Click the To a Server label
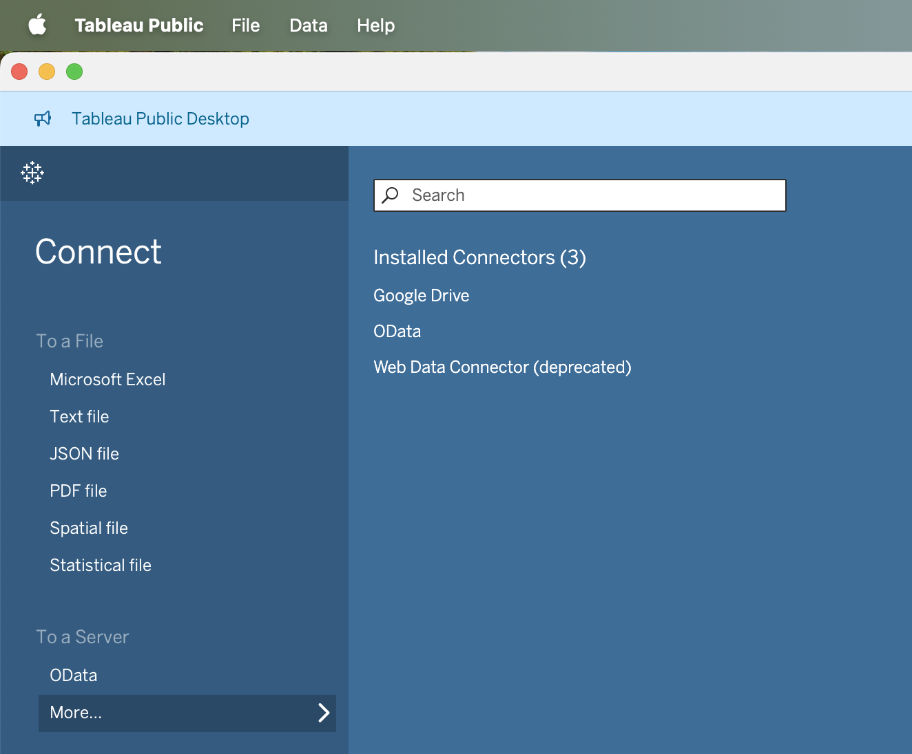The width and height of the screenshot is (912, 754). point(83,637)
